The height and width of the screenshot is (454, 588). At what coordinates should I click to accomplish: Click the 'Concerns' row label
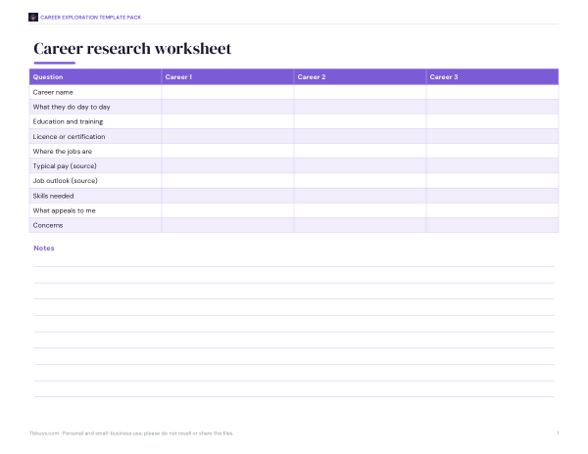[x=48, y=225]
